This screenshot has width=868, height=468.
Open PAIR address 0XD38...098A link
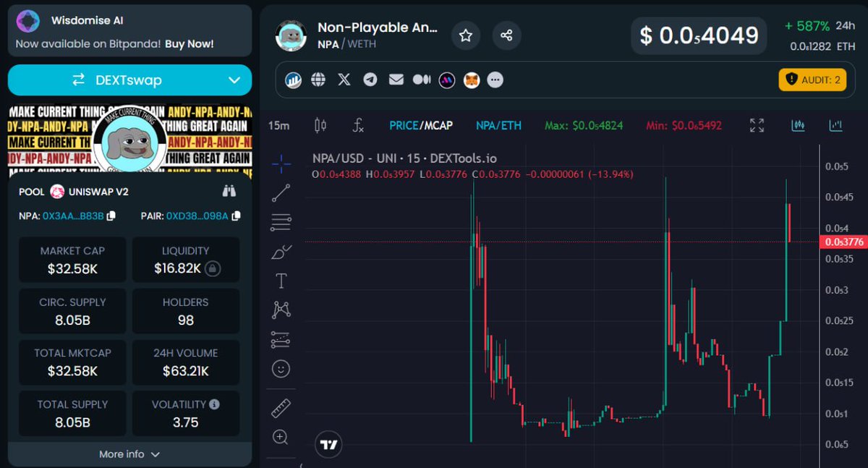(x=197, y=216)
